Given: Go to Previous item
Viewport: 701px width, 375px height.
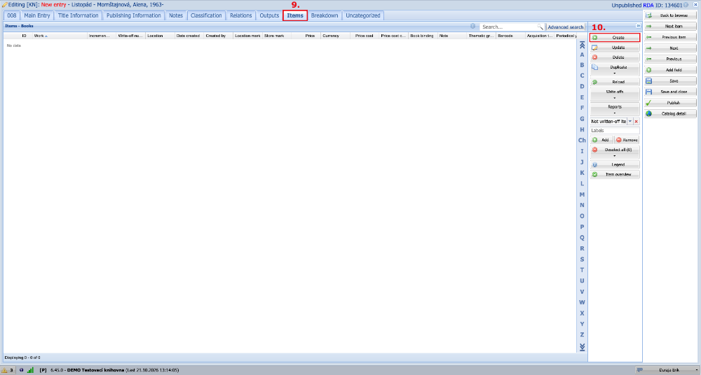Looking at the screenshot, I should click(670, 37).
